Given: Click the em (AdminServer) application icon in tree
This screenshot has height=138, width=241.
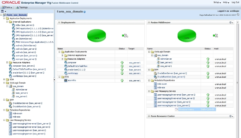Looking at the screenshot, I should [13, 39].
